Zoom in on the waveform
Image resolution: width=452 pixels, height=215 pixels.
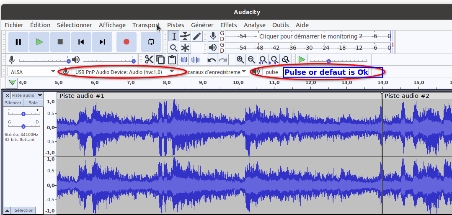click(240, 59)
